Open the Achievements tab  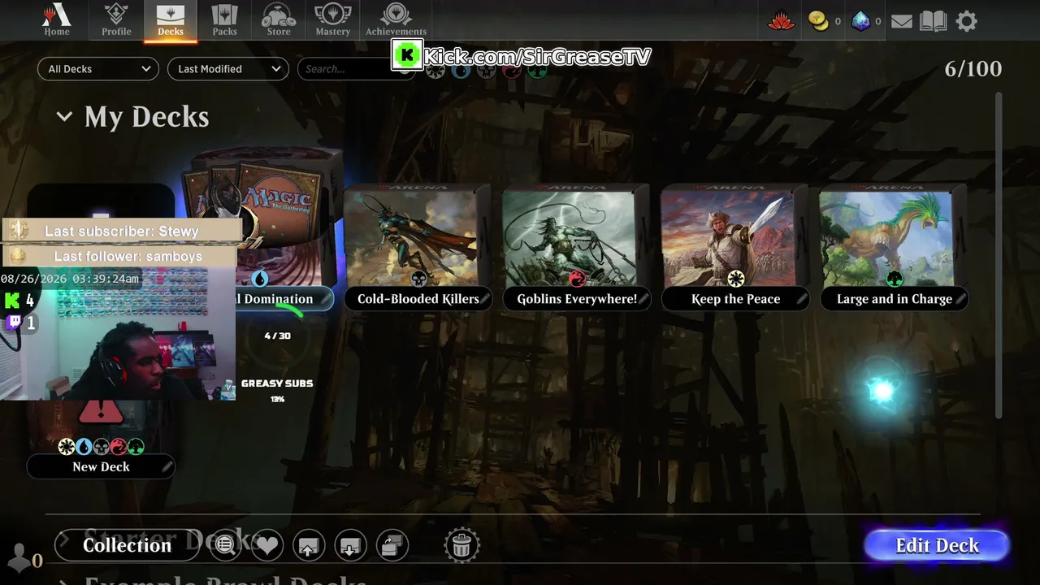pos(396,20)
